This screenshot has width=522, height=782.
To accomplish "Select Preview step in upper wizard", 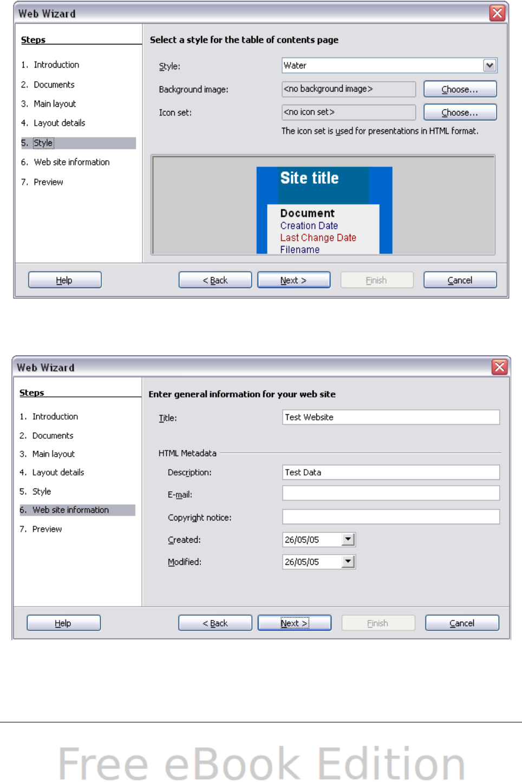I will pos(48,182).
